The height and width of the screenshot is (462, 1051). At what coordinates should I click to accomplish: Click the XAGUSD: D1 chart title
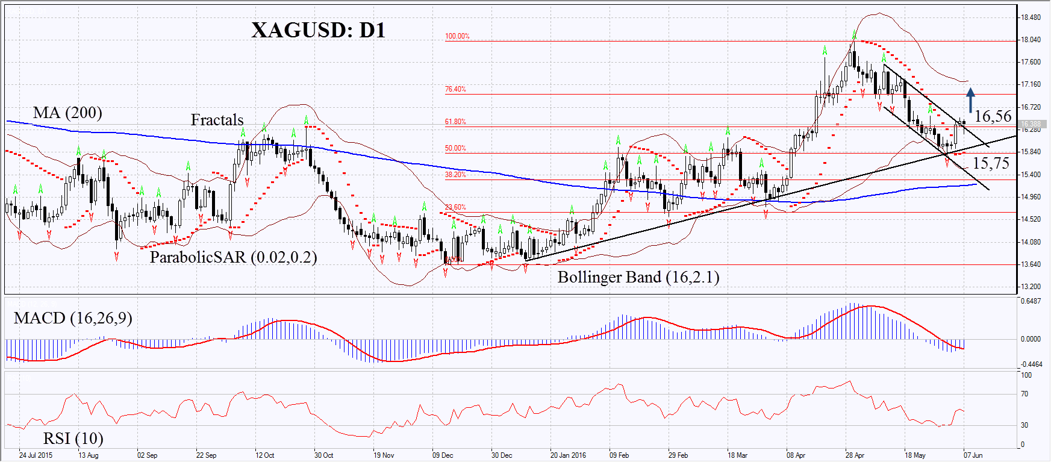pyautogui.click(x=318, y=30)
